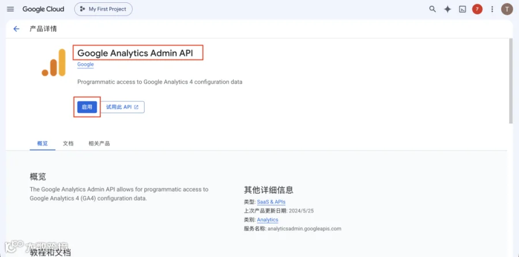Click the search magnifier icon

click(x=432, y=9)
